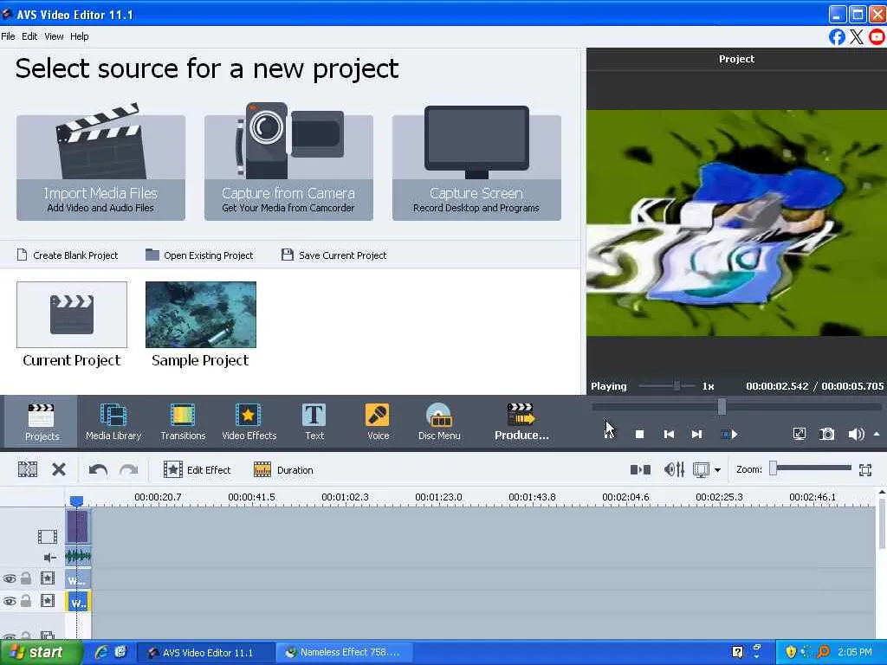
Task: Open the Edit menu
Action: coord(29,36)
